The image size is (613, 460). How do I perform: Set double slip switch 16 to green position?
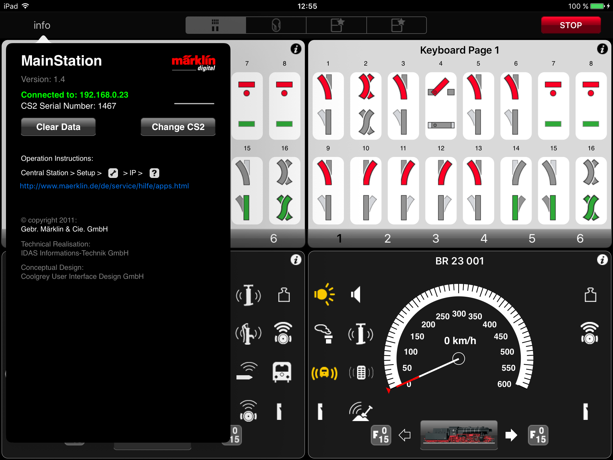coord(591,208)
